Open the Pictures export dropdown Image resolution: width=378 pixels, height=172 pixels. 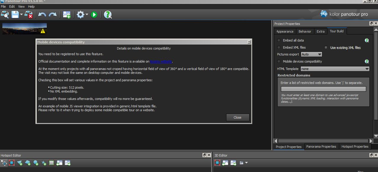pos(311,54)
